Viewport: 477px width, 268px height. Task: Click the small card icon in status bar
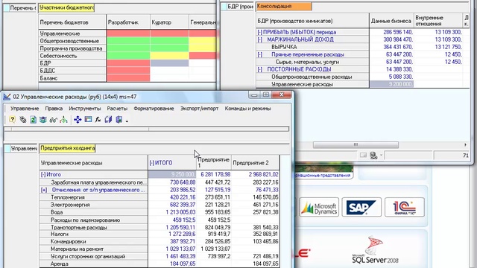(363, 155)
